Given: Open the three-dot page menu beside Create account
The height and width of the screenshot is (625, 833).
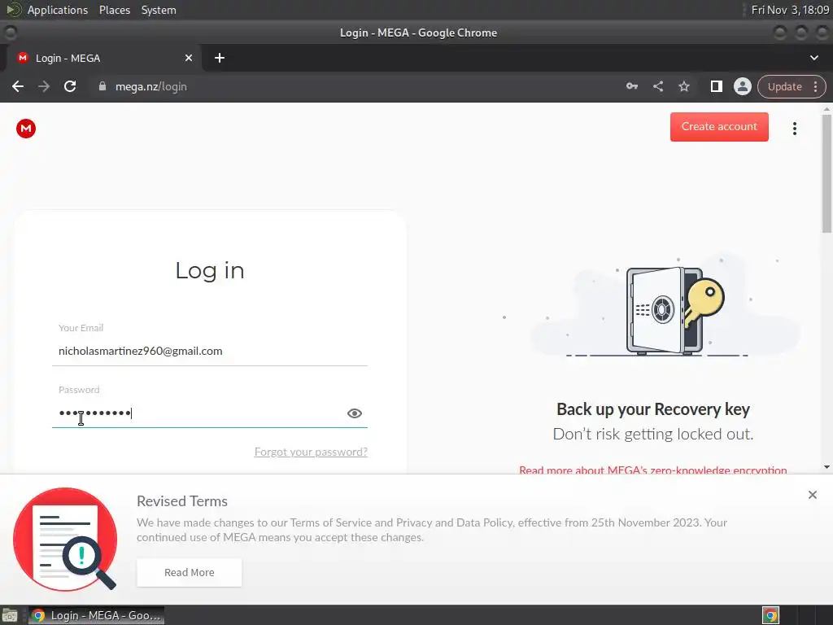Looking at the screenshot, I should 794,128.
